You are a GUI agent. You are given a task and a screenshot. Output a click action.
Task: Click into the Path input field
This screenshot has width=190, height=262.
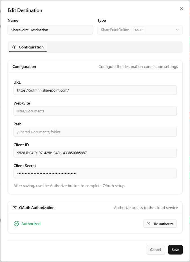[x=95, y=132]
